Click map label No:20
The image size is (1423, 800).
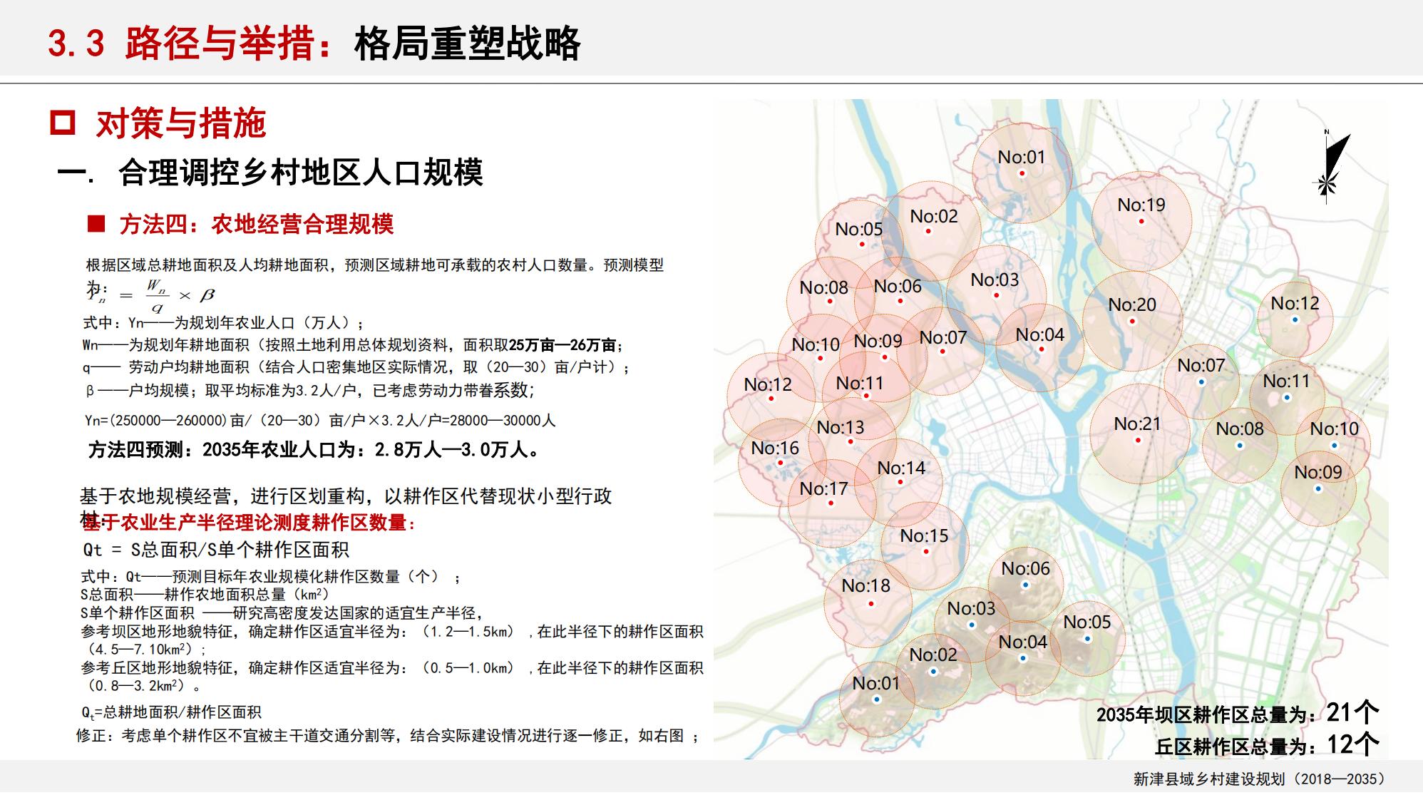click(x=1132, y=304)
